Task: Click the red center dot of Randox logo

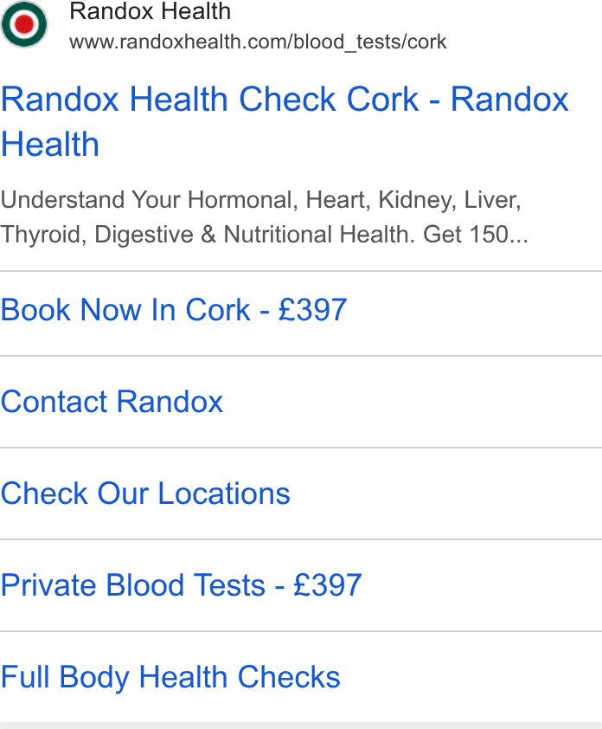Action: [x=24, y=24]
